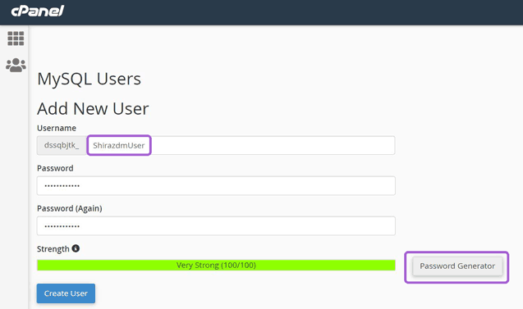The width and height of the screenshot is (523, 309).
Task: Focus the first Password field
Action: tap(216, 186)
